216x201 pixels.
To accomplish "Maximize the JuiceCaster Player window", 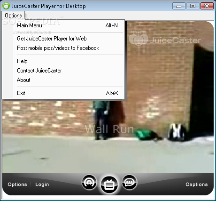I will coord(193,6).
